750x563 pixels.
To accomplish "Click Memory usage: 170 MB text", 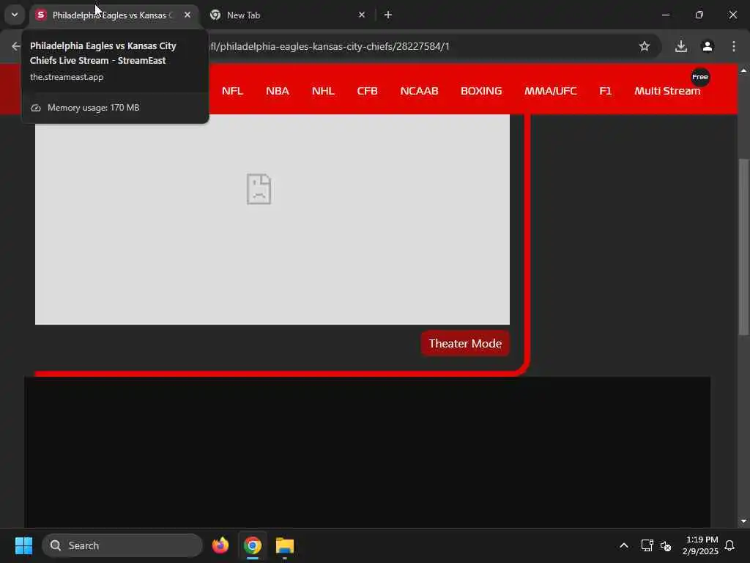I will point(93,108).
